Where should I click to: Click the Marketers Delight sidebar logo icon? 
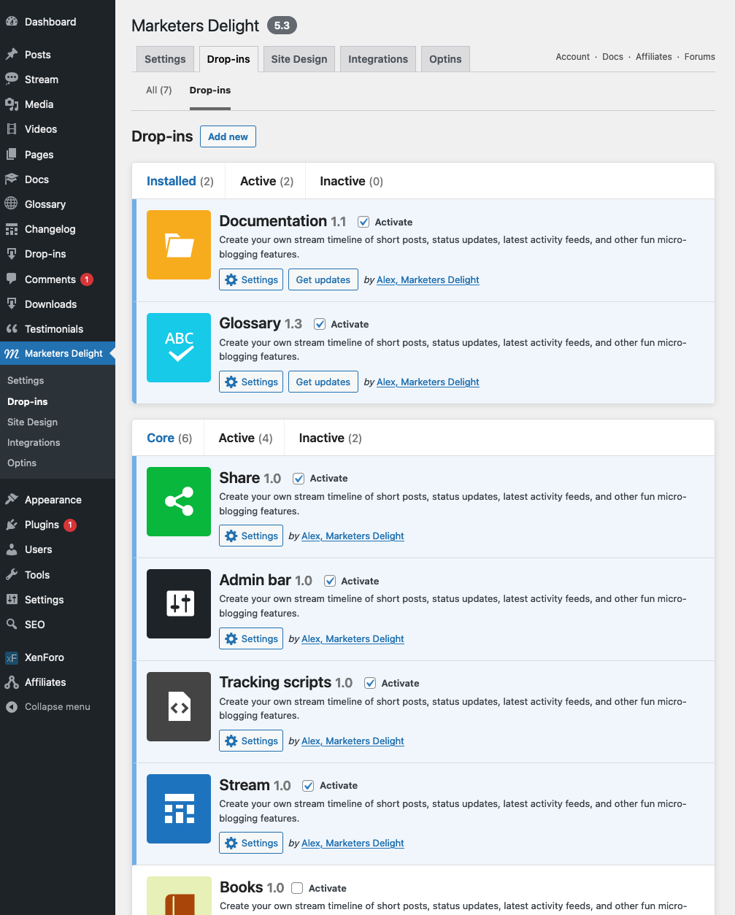(x=12, y=354)
